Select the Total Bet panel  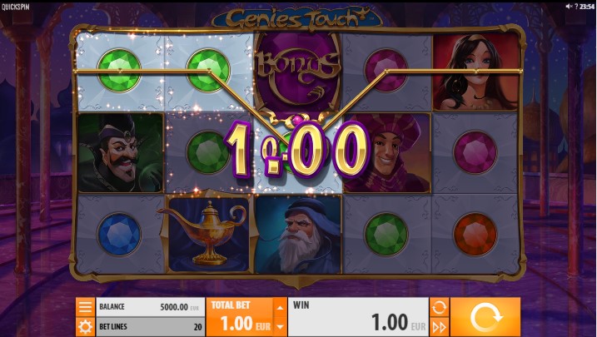pyautogui.click(x=240, y=317)
